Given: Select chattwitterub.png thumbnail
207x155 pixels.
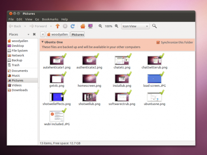Looking at the screenshot, I should pyautogui.click(x=155, y=60).
